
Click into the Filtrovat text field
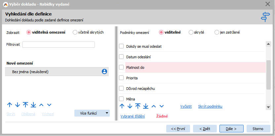59,45
